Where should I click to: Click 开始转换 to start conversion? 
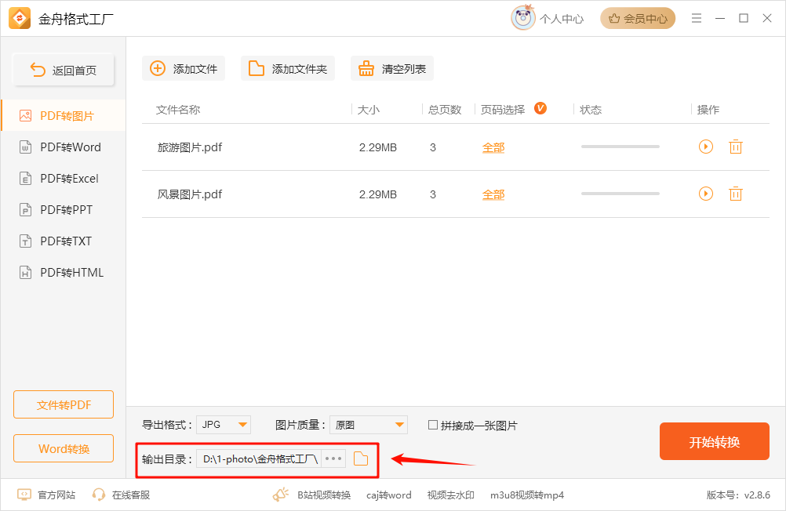[715, 441]
